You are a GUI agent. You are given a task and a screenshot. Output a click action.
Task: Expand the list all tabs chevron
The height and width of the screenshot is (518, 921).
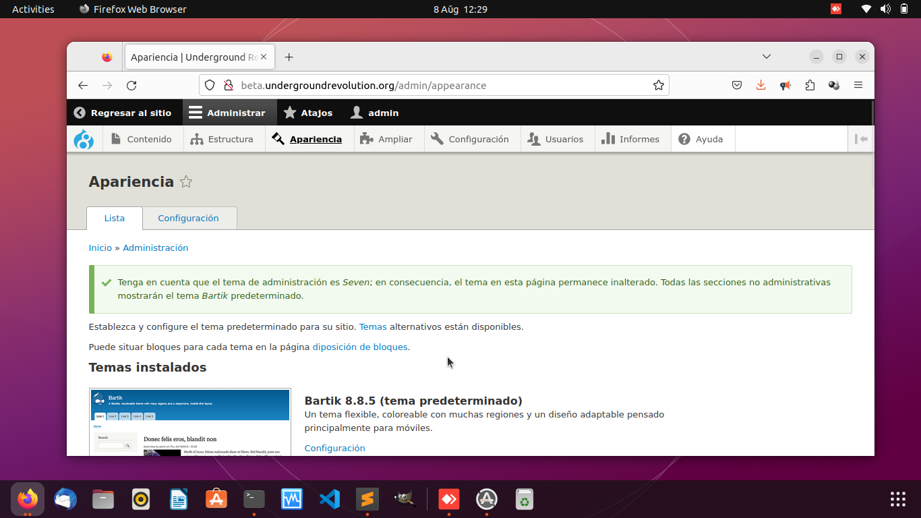[767, 57]
